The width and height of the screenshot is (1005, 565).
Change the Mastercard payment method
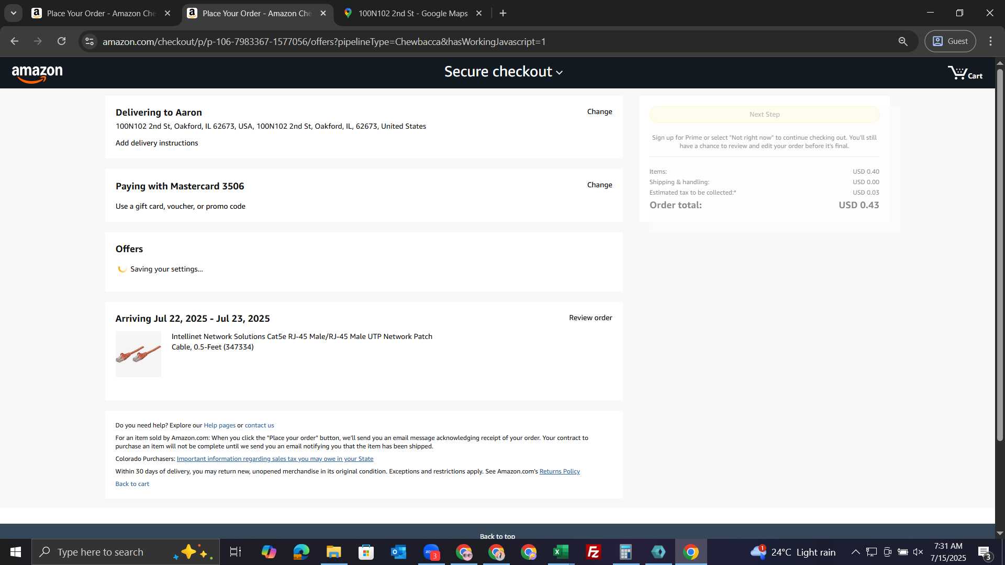[x=599, y=185]
